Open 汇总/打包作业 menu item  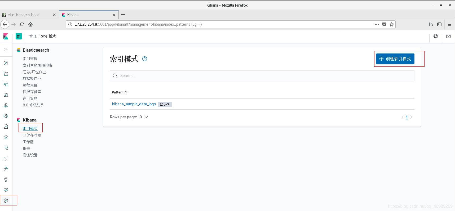click(34, 72)
